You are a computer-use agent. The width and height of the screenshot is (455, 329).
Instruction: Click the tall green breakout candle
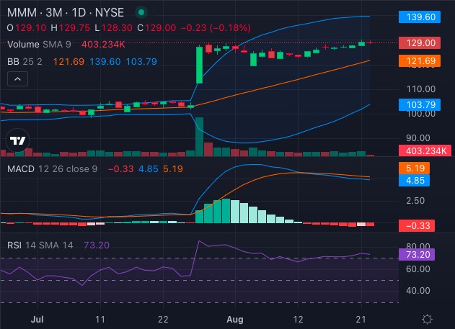pos(199,65)
